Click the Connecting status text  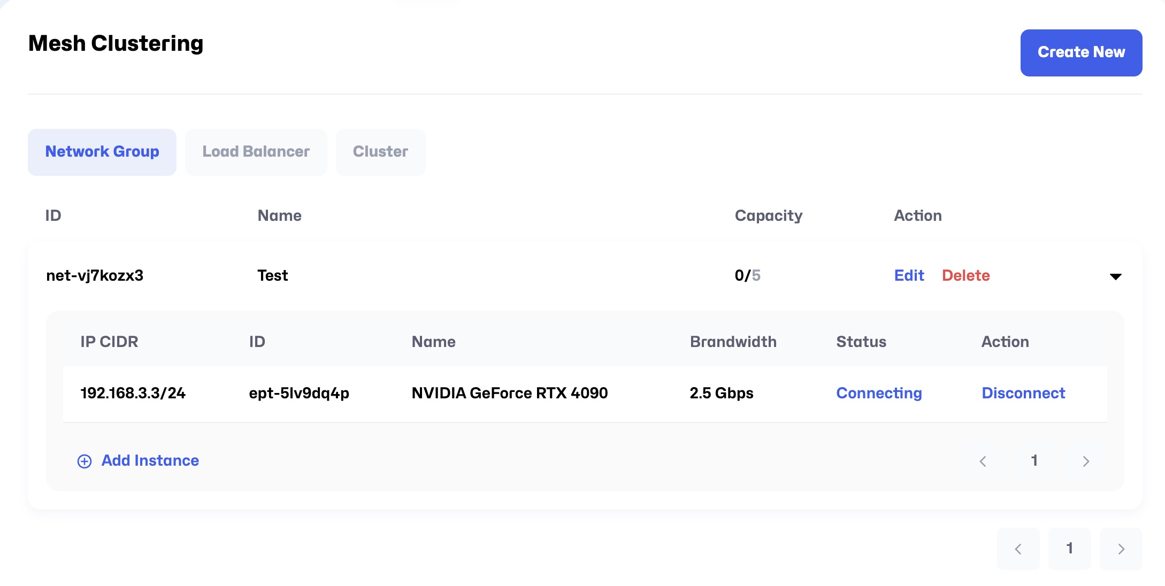(879, 393)
